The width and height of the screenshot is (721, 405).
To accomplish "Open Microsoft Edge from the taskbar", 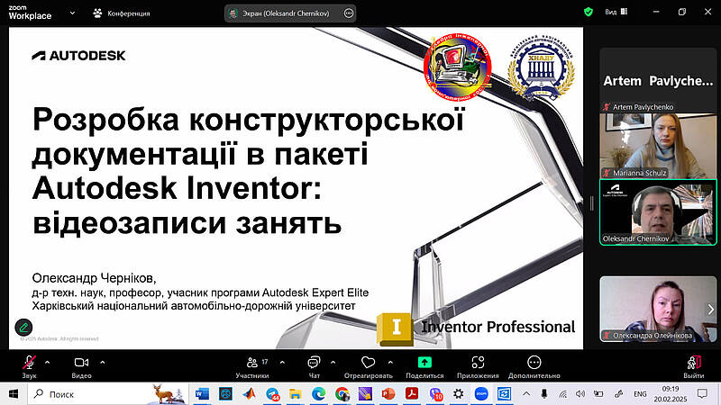I will [318, 394].
